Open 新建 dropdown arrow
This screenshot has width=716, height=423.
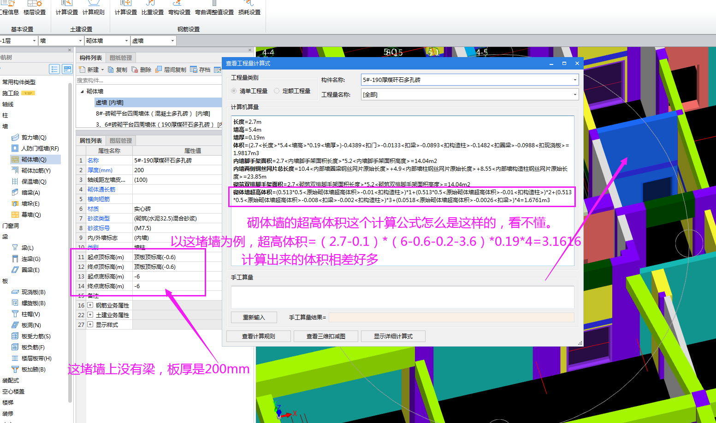tap(102, 70)
